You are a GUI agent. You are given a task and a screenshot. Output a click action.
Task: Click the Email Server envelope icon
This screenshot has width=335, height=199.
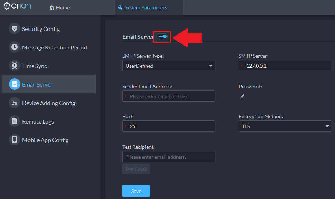click(14, 84)
